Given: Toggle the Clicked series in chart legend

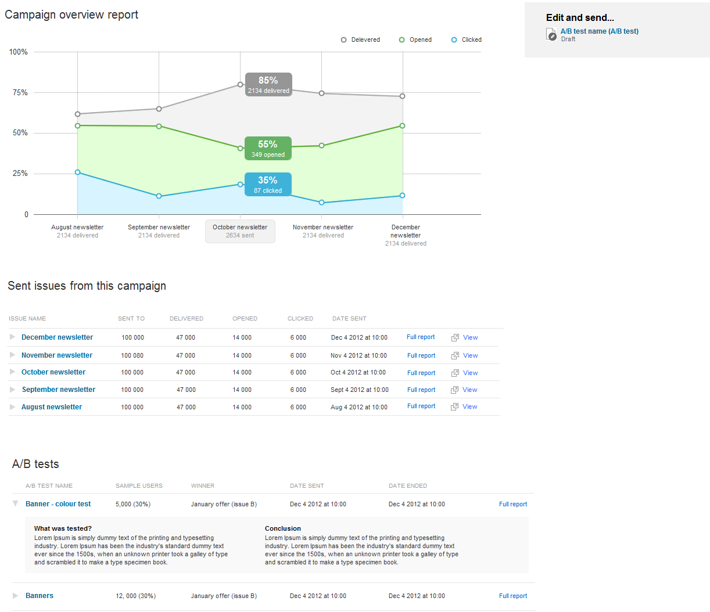Looking at the screenshot, I should pos(467,40).
